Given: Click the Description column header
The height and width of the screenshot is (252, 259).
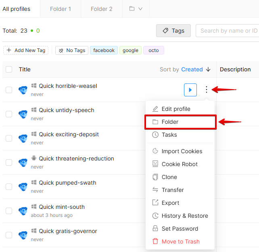Looking at the screenshot, I should (235, 69).
